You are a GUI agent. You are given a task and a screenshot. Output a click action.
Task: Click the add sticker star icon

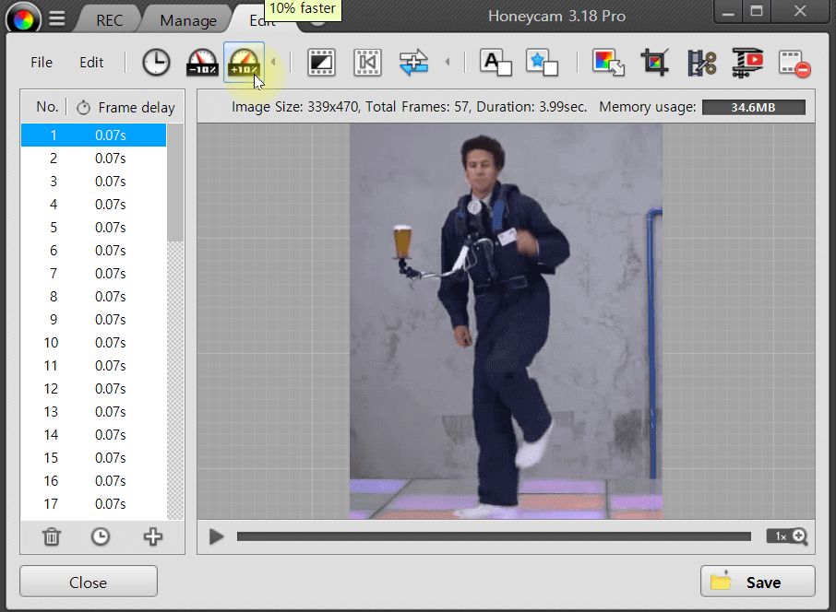click(x=542, y=63)
